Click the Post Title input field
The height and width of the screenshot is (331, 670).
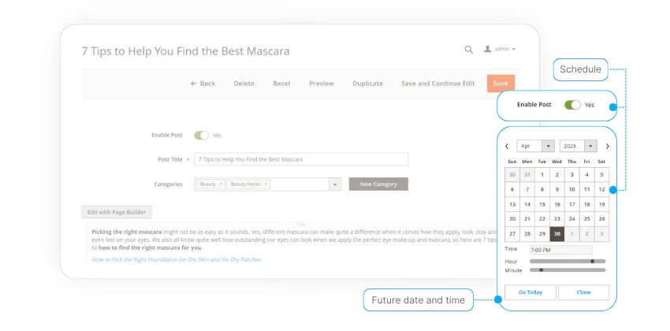click(302, 159)
